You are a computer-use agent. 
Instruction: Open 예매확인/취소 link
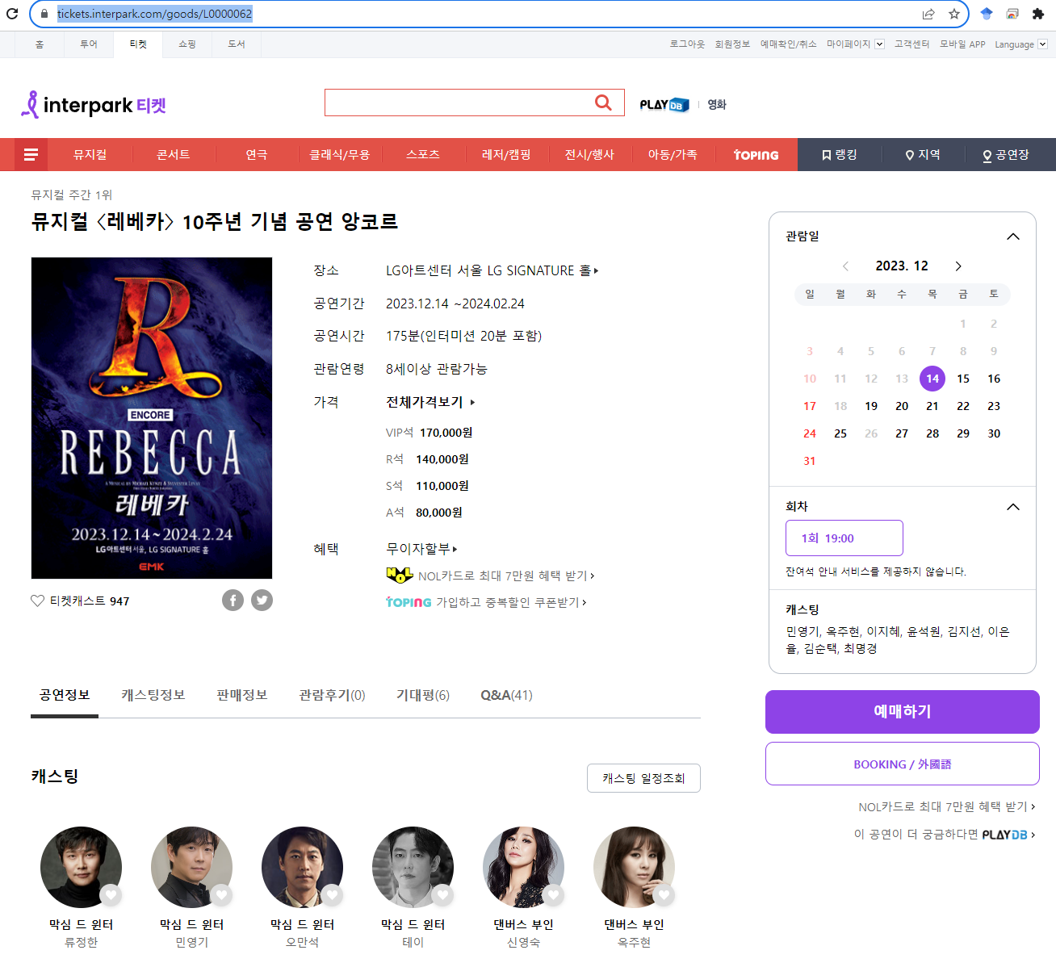[x=789, y=44]
